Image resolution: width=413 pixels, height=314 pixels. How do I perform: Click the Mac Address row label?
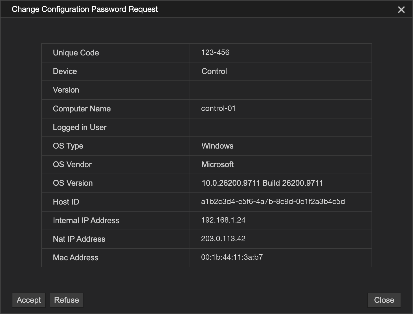76,258
